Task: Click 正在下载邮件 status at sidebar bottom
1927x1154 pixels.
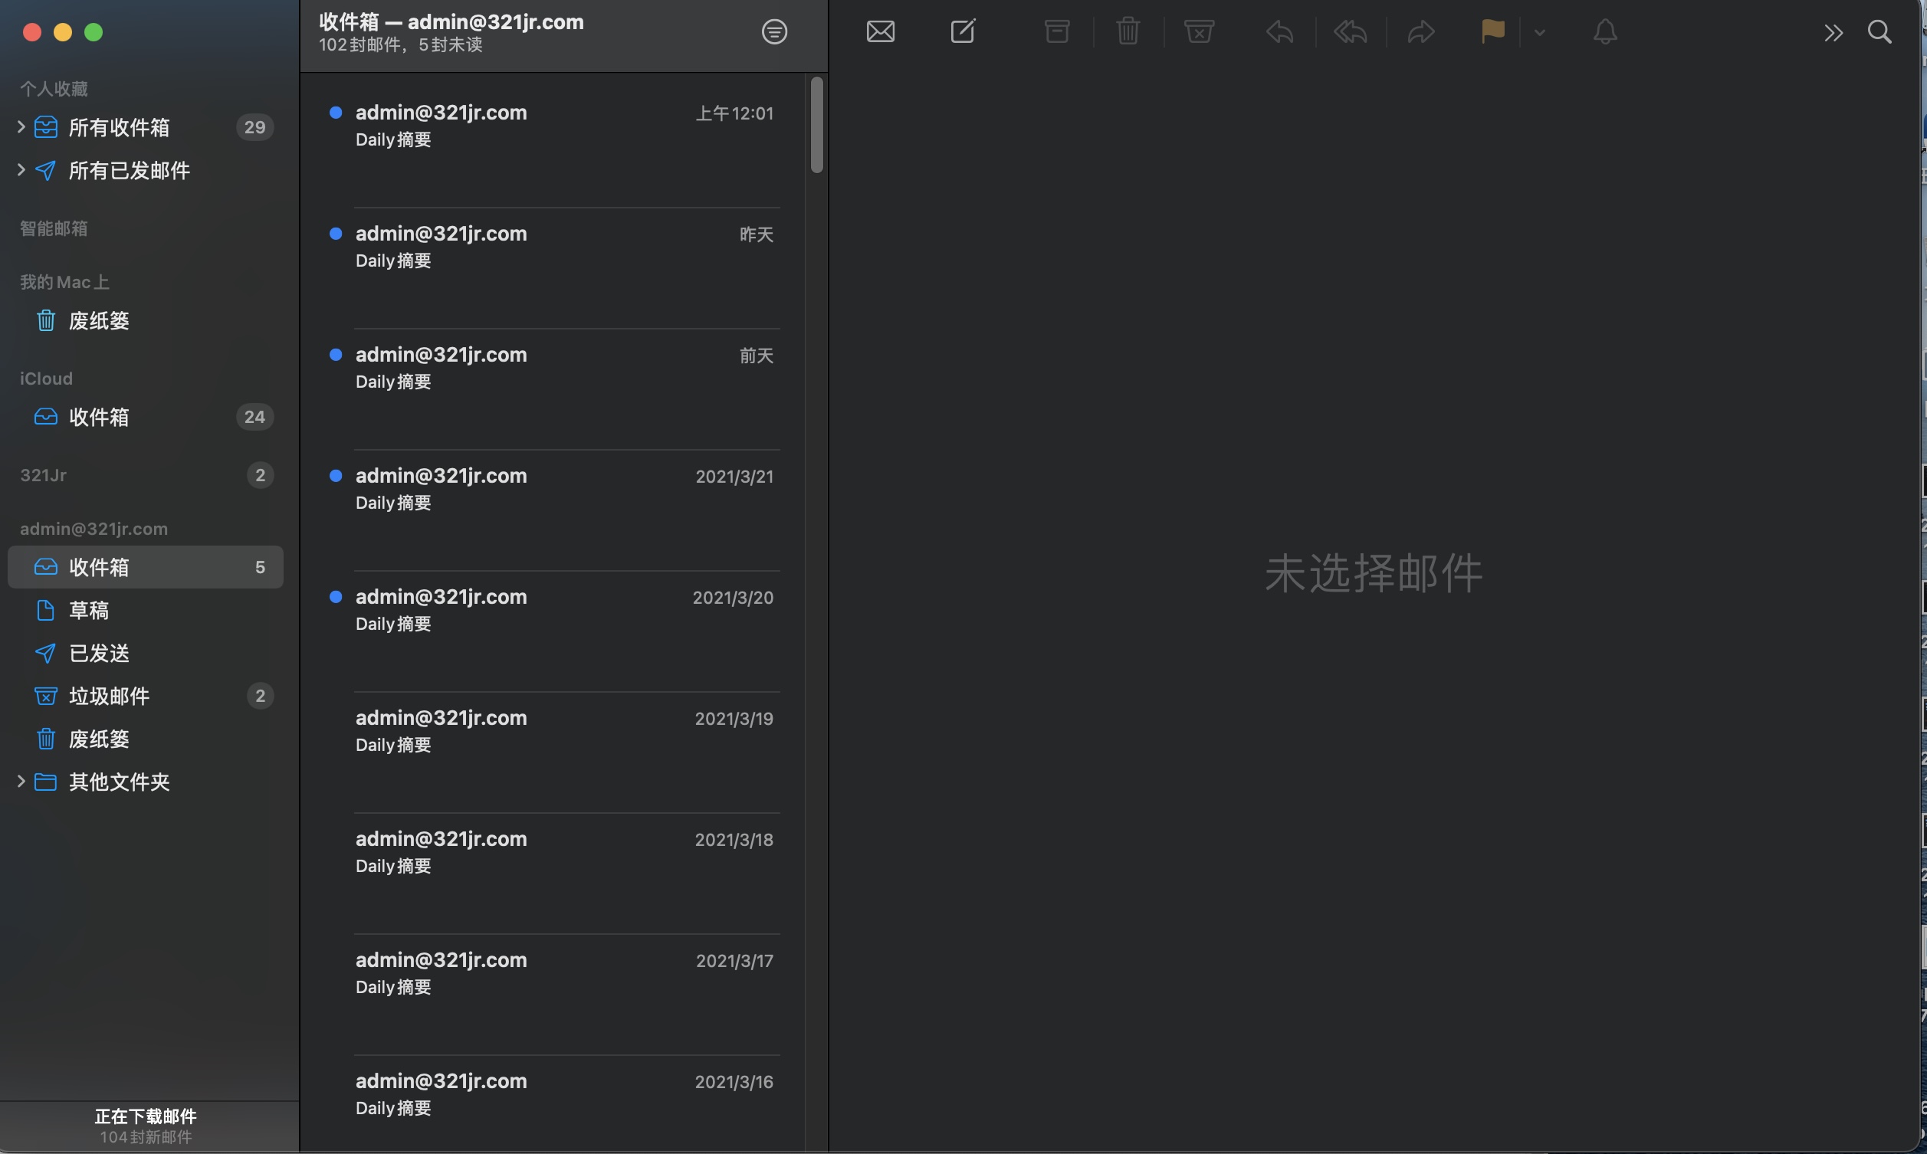Action: [x=146, y=1116]
